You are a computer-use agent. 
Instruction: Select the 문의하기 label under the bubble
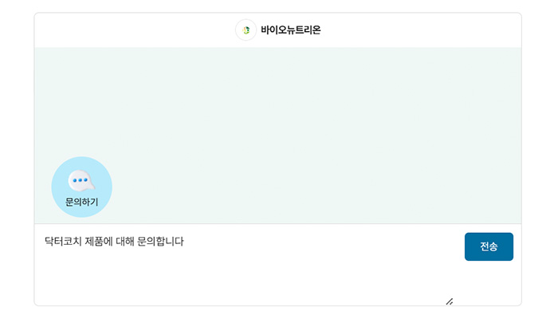pyautogui.click(x=81, y=202)
